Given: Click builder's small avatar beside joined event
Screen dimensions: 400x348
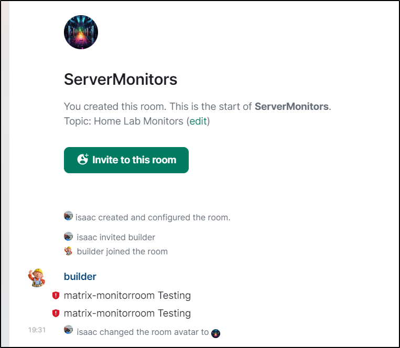Looking at the screenshot, I should click(68, 251).
